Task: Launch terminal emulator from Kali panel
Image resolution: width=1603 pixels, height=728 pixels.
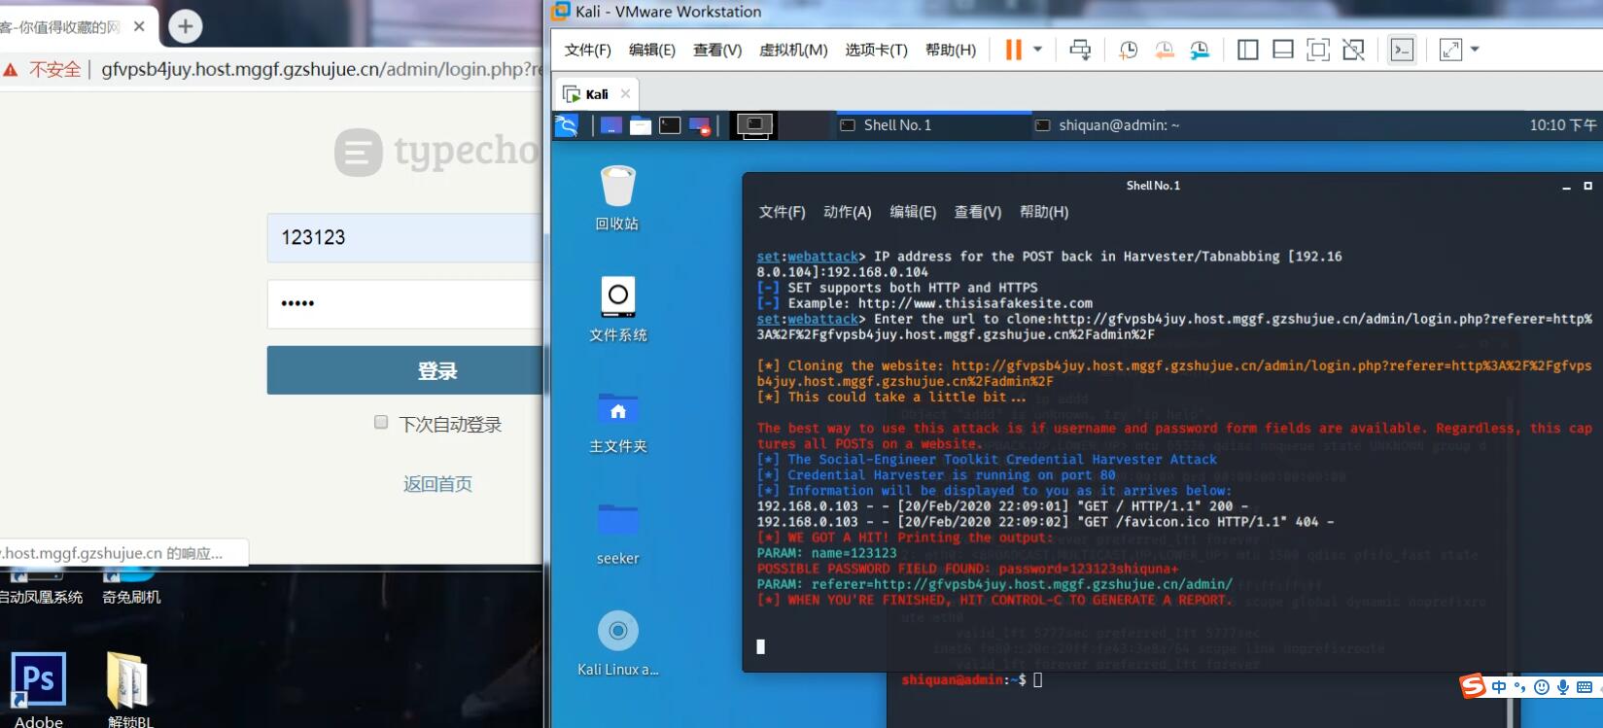Action: click(670, 124)
